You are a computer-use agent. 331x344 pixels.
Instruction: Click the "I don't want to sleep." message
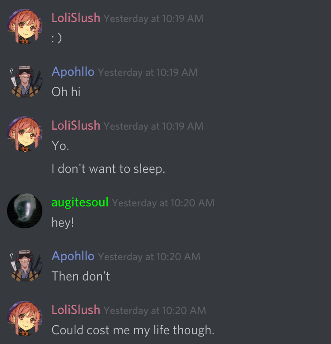(x=108, y=169)
